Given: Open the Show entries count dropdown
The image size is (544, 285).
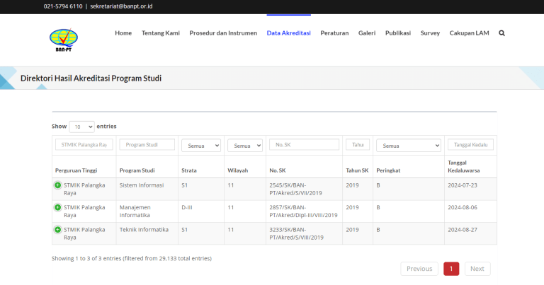Looking at the screenshot, I should click(81, 127).
